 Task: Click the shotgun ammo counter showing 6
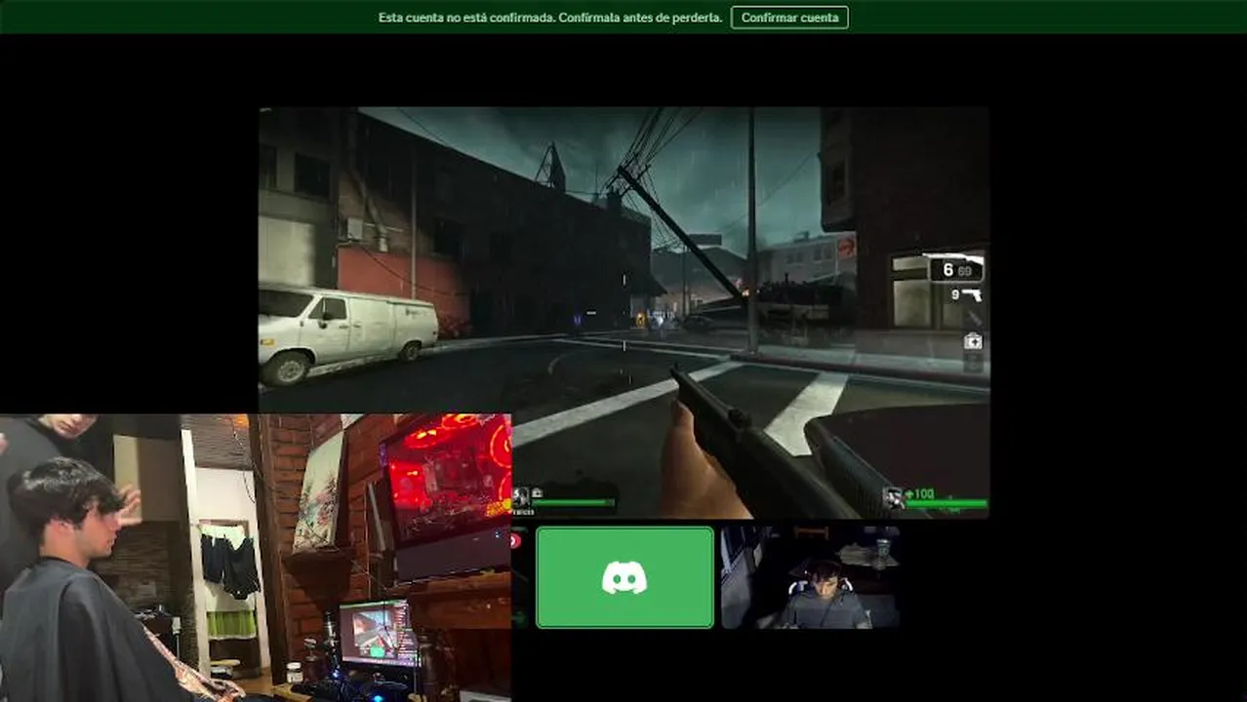(x=954, y=269)
